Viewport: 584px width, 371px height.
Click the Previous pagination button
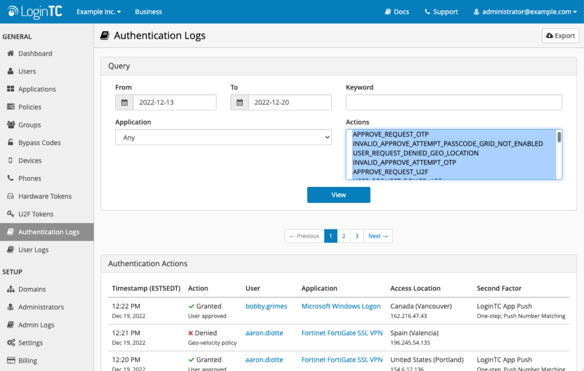coord(305,236)
